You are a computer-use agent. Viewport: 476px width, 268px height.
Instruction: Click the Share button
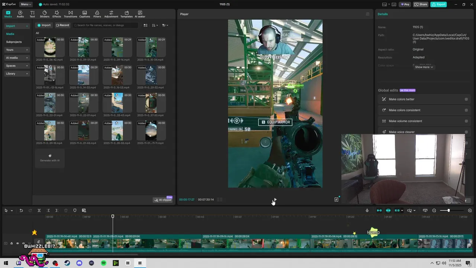421,4
